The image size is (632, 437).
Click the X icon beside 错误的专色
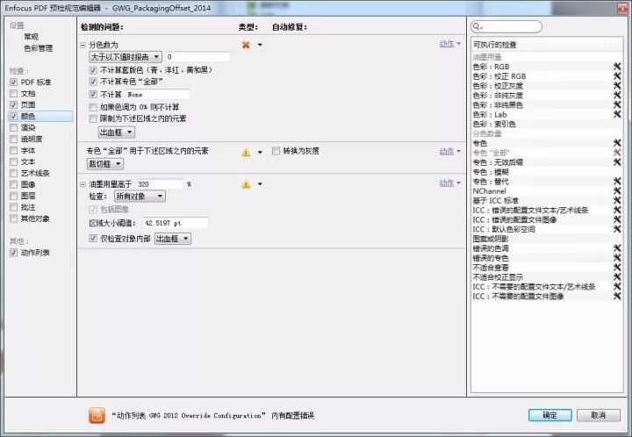tap(617, 258)
